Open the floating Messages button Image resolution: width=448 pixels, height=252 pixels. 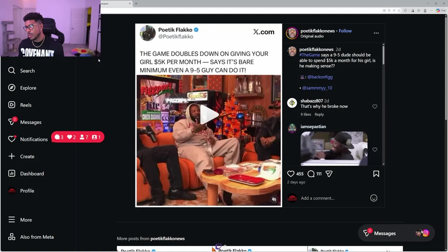395,233
